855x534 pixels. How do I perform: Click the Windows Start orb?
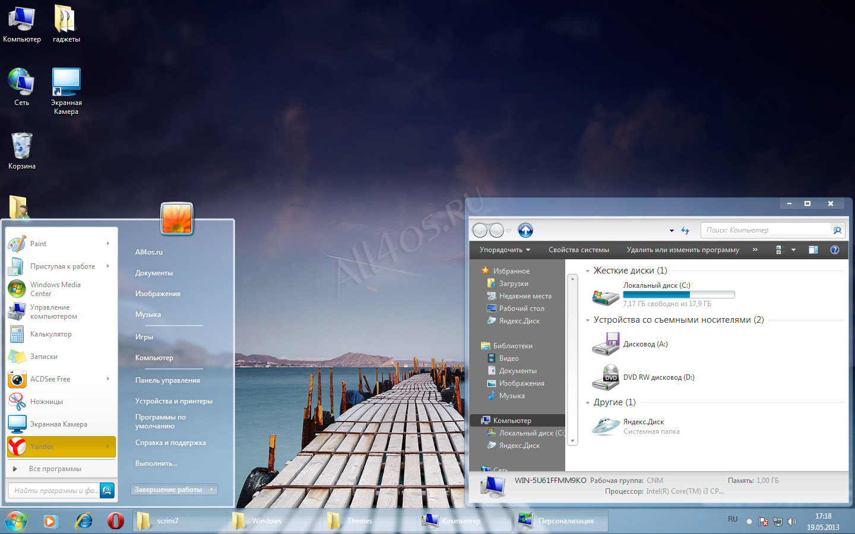pos(16,521)
